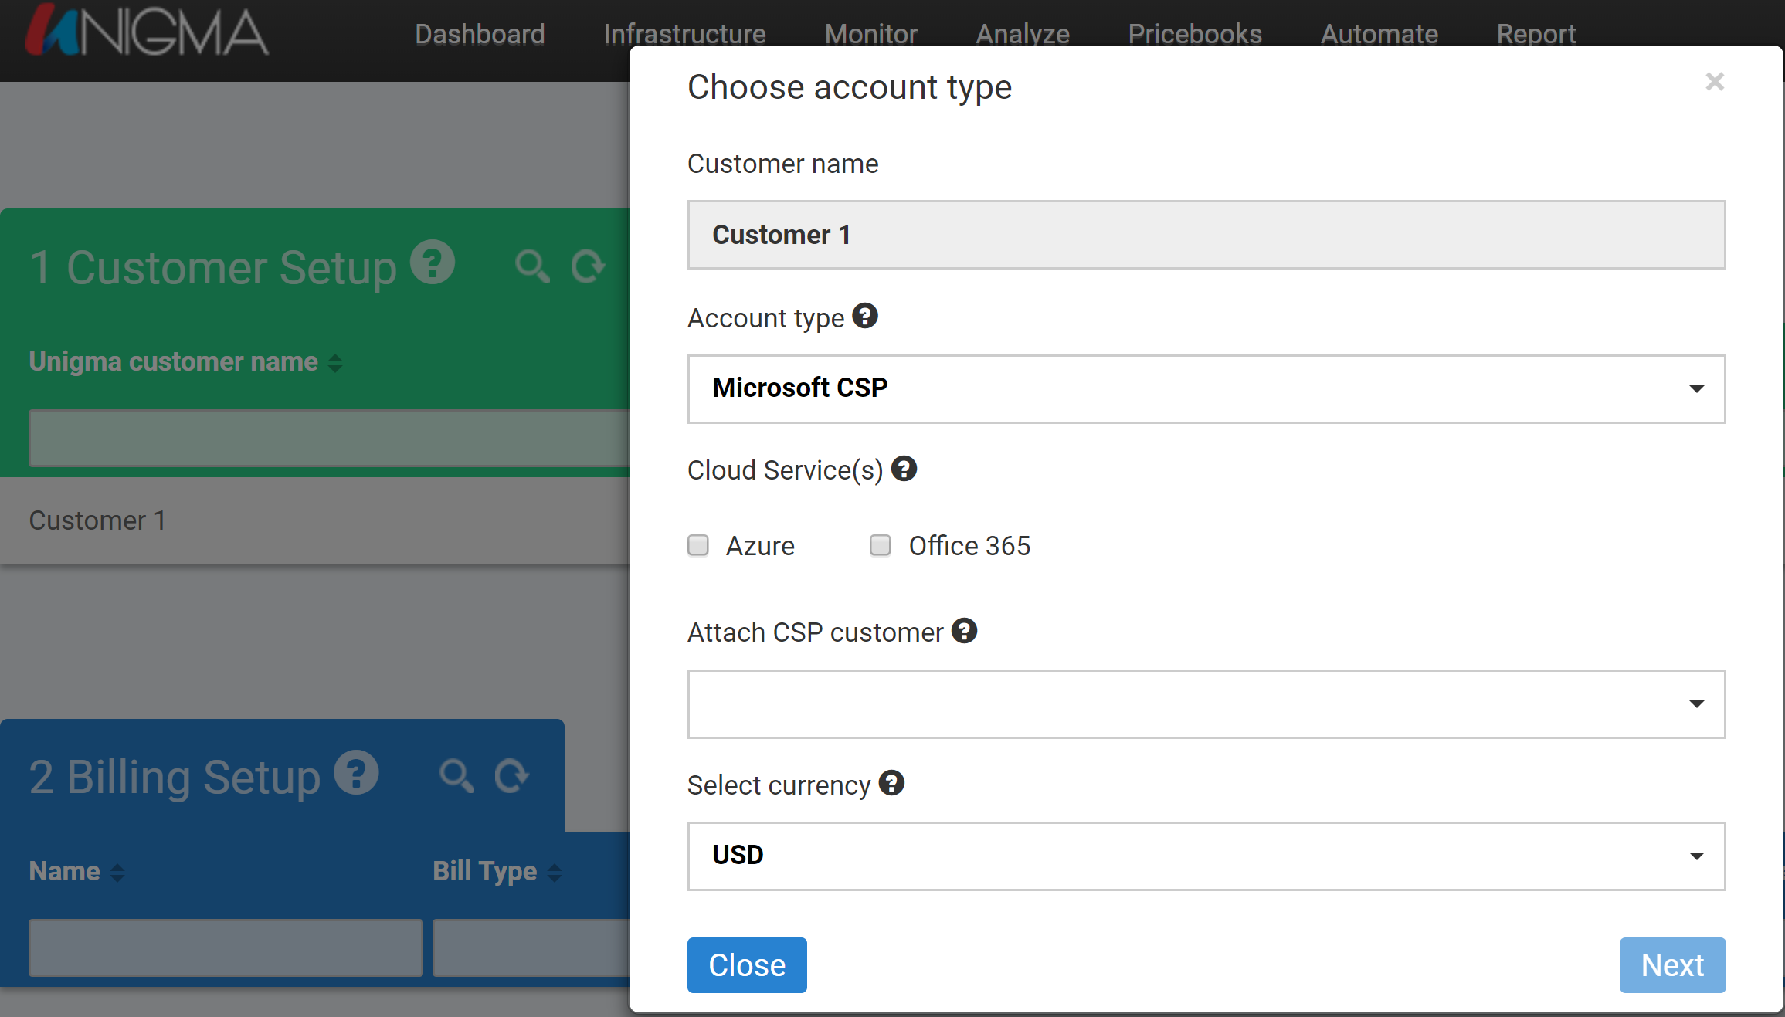The height and width of the screenshot is (1017, 1785).
Task: Show Cloud Service(s) help tooltip
Action: [x=904, y=469]
